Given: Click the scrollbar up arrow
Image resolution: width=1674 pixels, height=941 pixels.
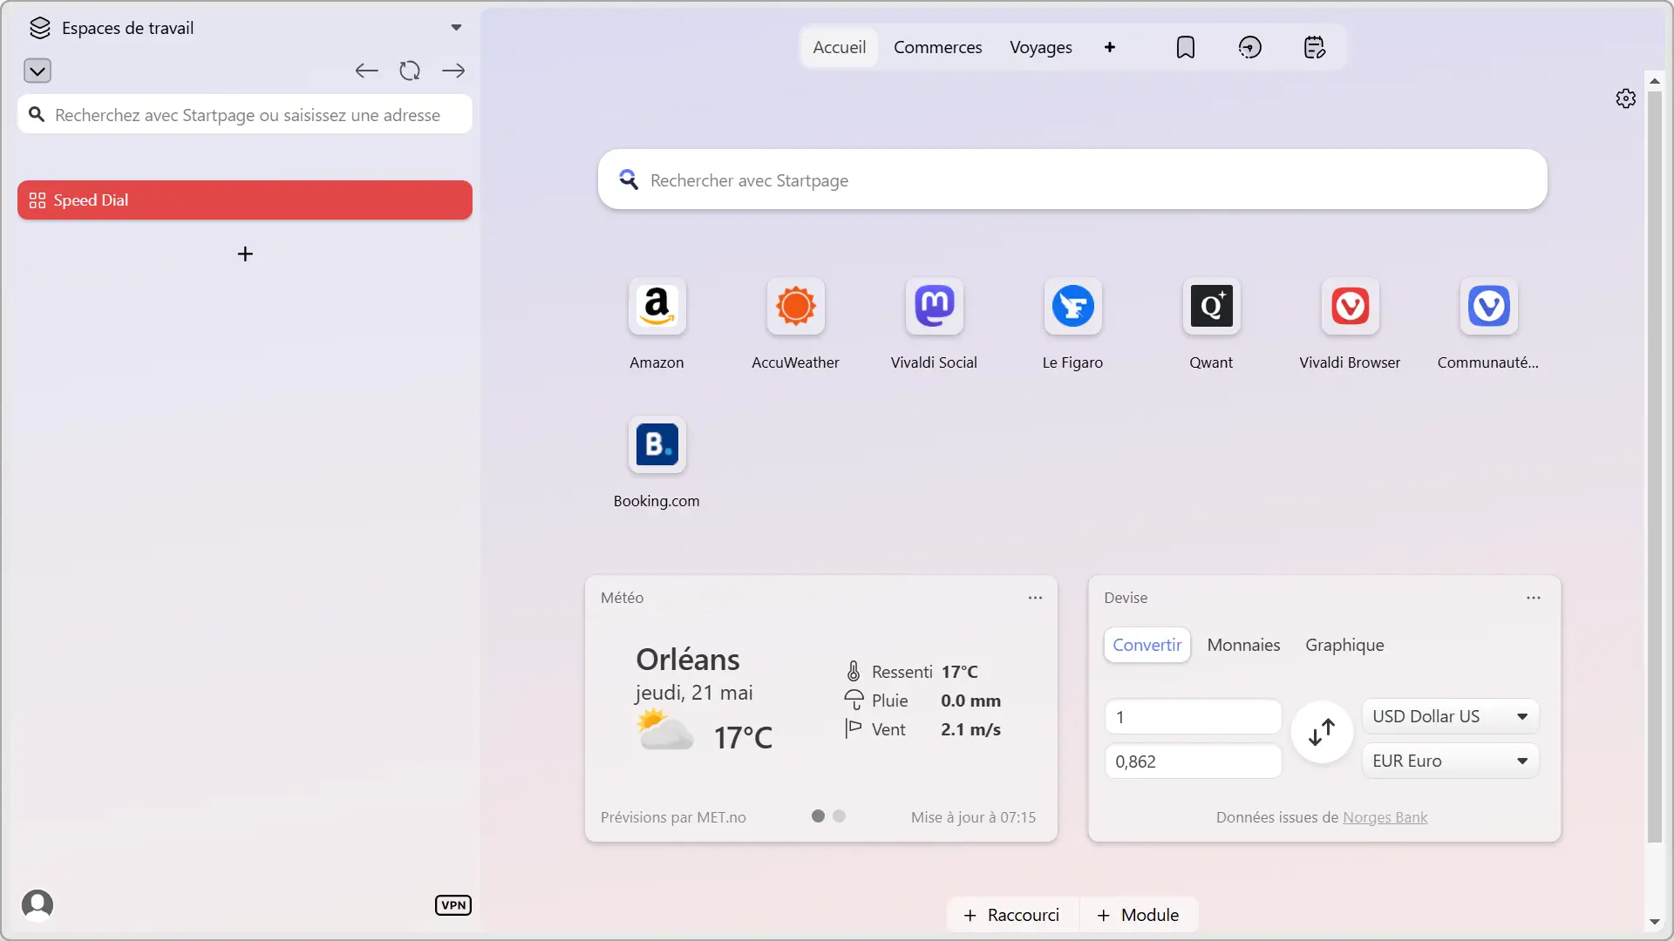Looking at the screenshot, I should 1654,81.
